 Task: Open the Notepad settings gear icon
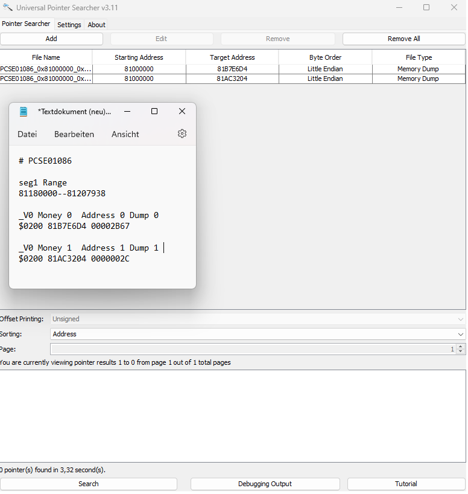tap(182, 134)
